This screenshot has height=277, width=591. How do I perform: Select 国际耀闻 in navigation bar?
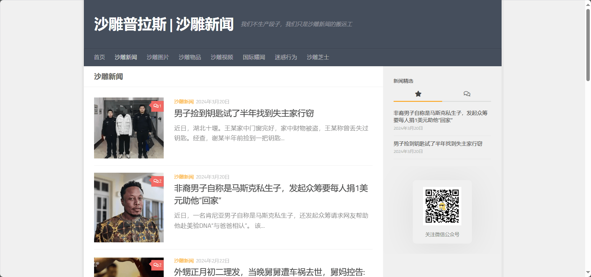click(254, 57)
